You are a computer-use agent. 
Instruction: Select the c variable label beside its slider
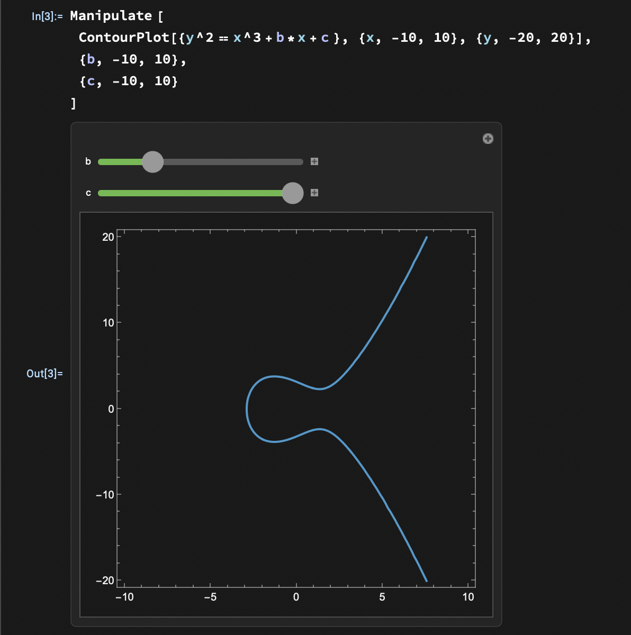point(88,193)
